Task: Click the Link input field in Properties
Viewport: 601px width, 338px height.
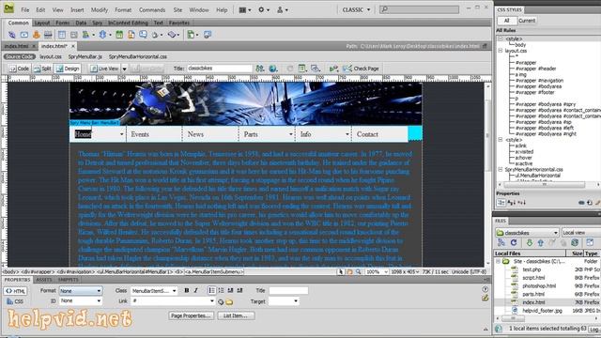Action: pos(173,301)
